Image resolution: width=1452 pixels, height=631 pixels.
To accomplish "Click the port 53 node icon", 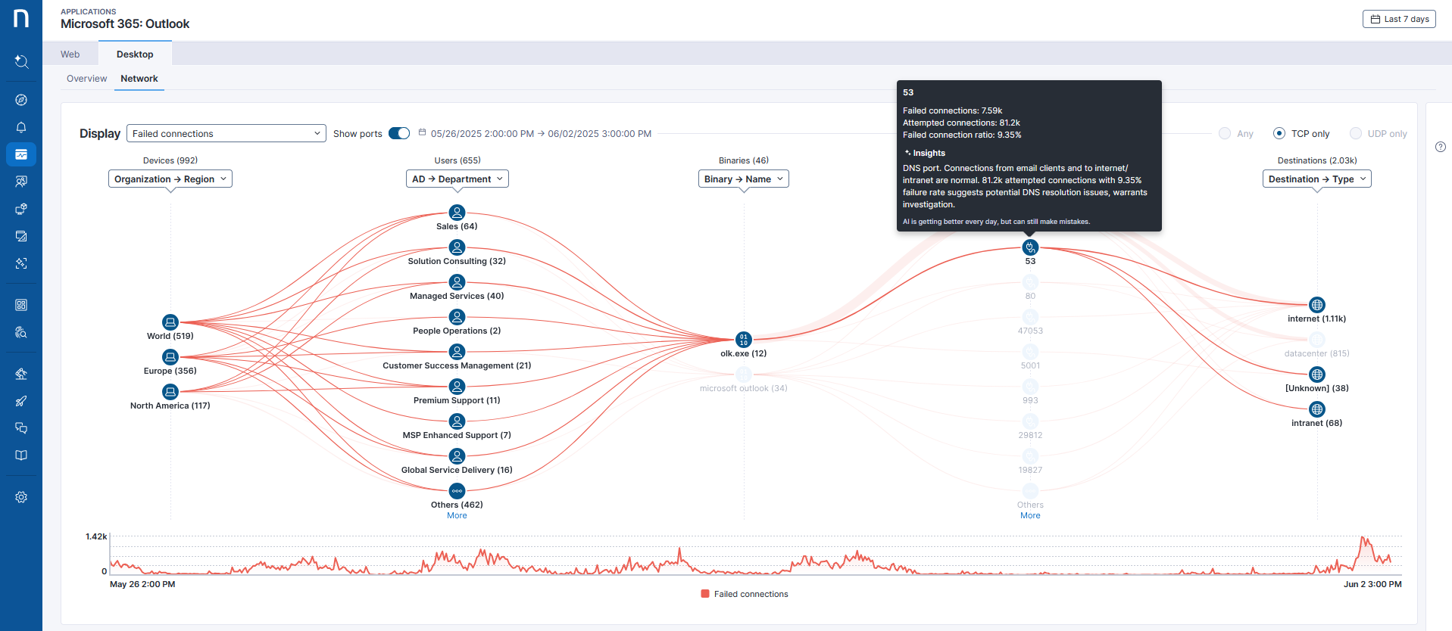I will [1029, 247].
